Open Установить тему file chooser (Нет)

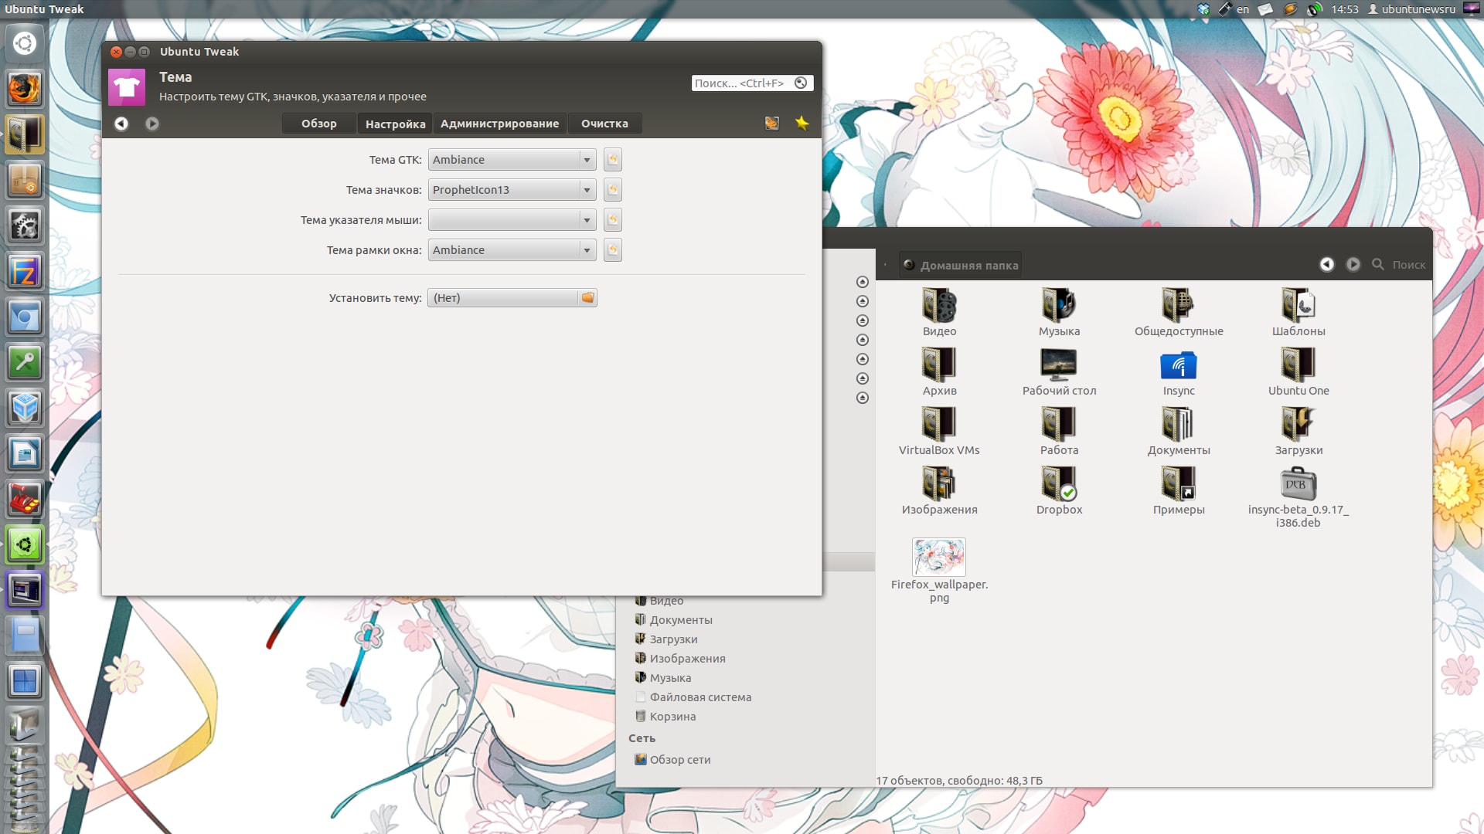pyautogui.click(x=512, y=298)
